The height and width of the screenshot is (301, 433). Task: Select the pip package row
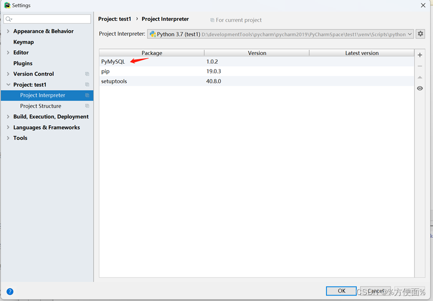pos(256,71)
